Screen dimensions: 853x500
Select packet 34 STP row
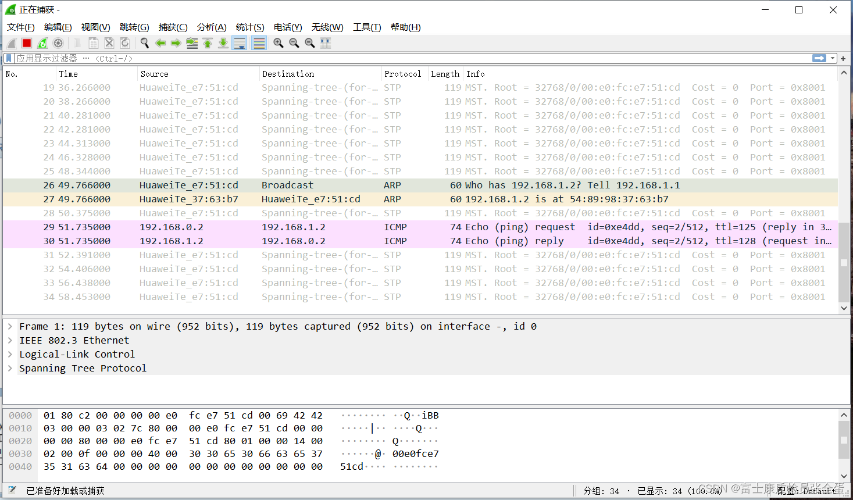tap(420, 297)
